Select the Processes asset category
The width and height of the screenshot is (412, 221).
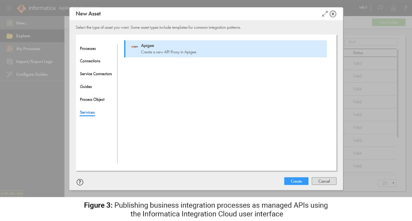pos(88,48)
